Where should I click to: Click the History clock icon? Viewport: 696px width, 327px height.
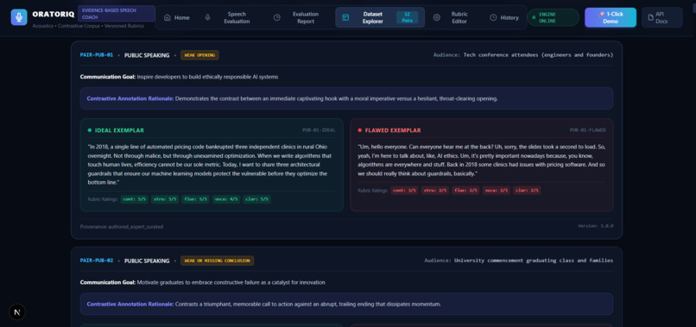493,18
